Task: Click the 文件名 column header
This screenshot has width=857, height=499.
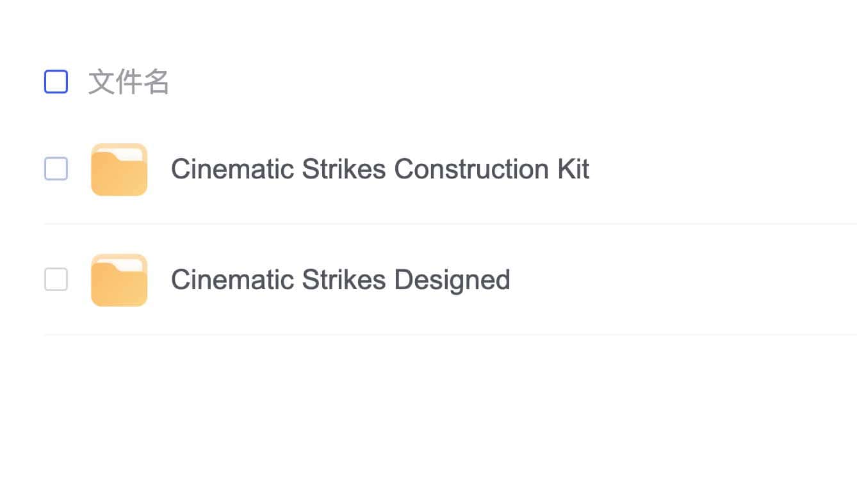Action: (x=129, y=83)
